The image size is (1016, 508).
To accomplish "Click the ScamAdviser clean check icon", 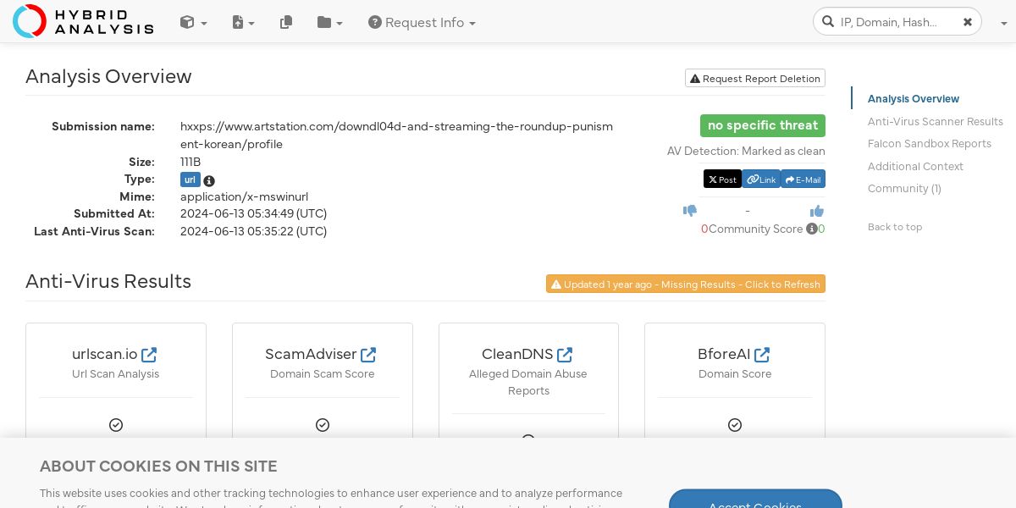I will tap(323, 425).
